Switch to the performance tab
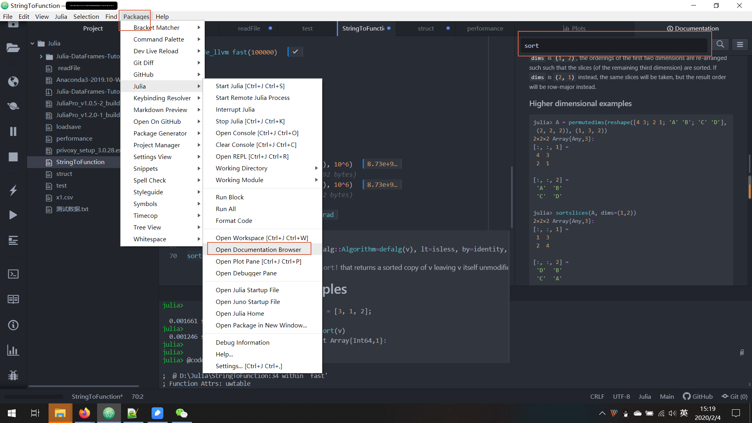 (x=485, y=28)
